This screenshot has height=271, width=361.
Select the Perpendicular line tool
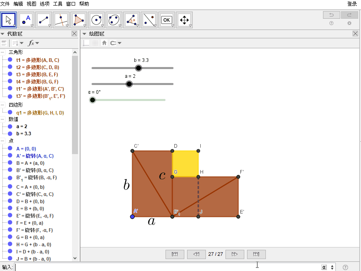[x=61, y=20]
